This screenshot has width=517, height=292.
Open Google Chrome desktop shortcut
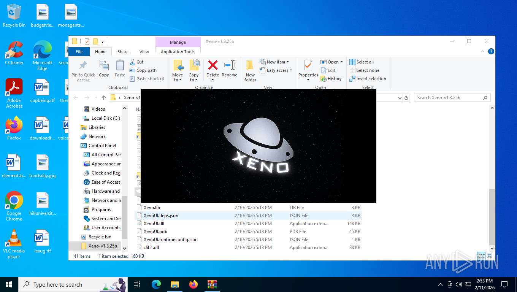(x=14, y=206)
